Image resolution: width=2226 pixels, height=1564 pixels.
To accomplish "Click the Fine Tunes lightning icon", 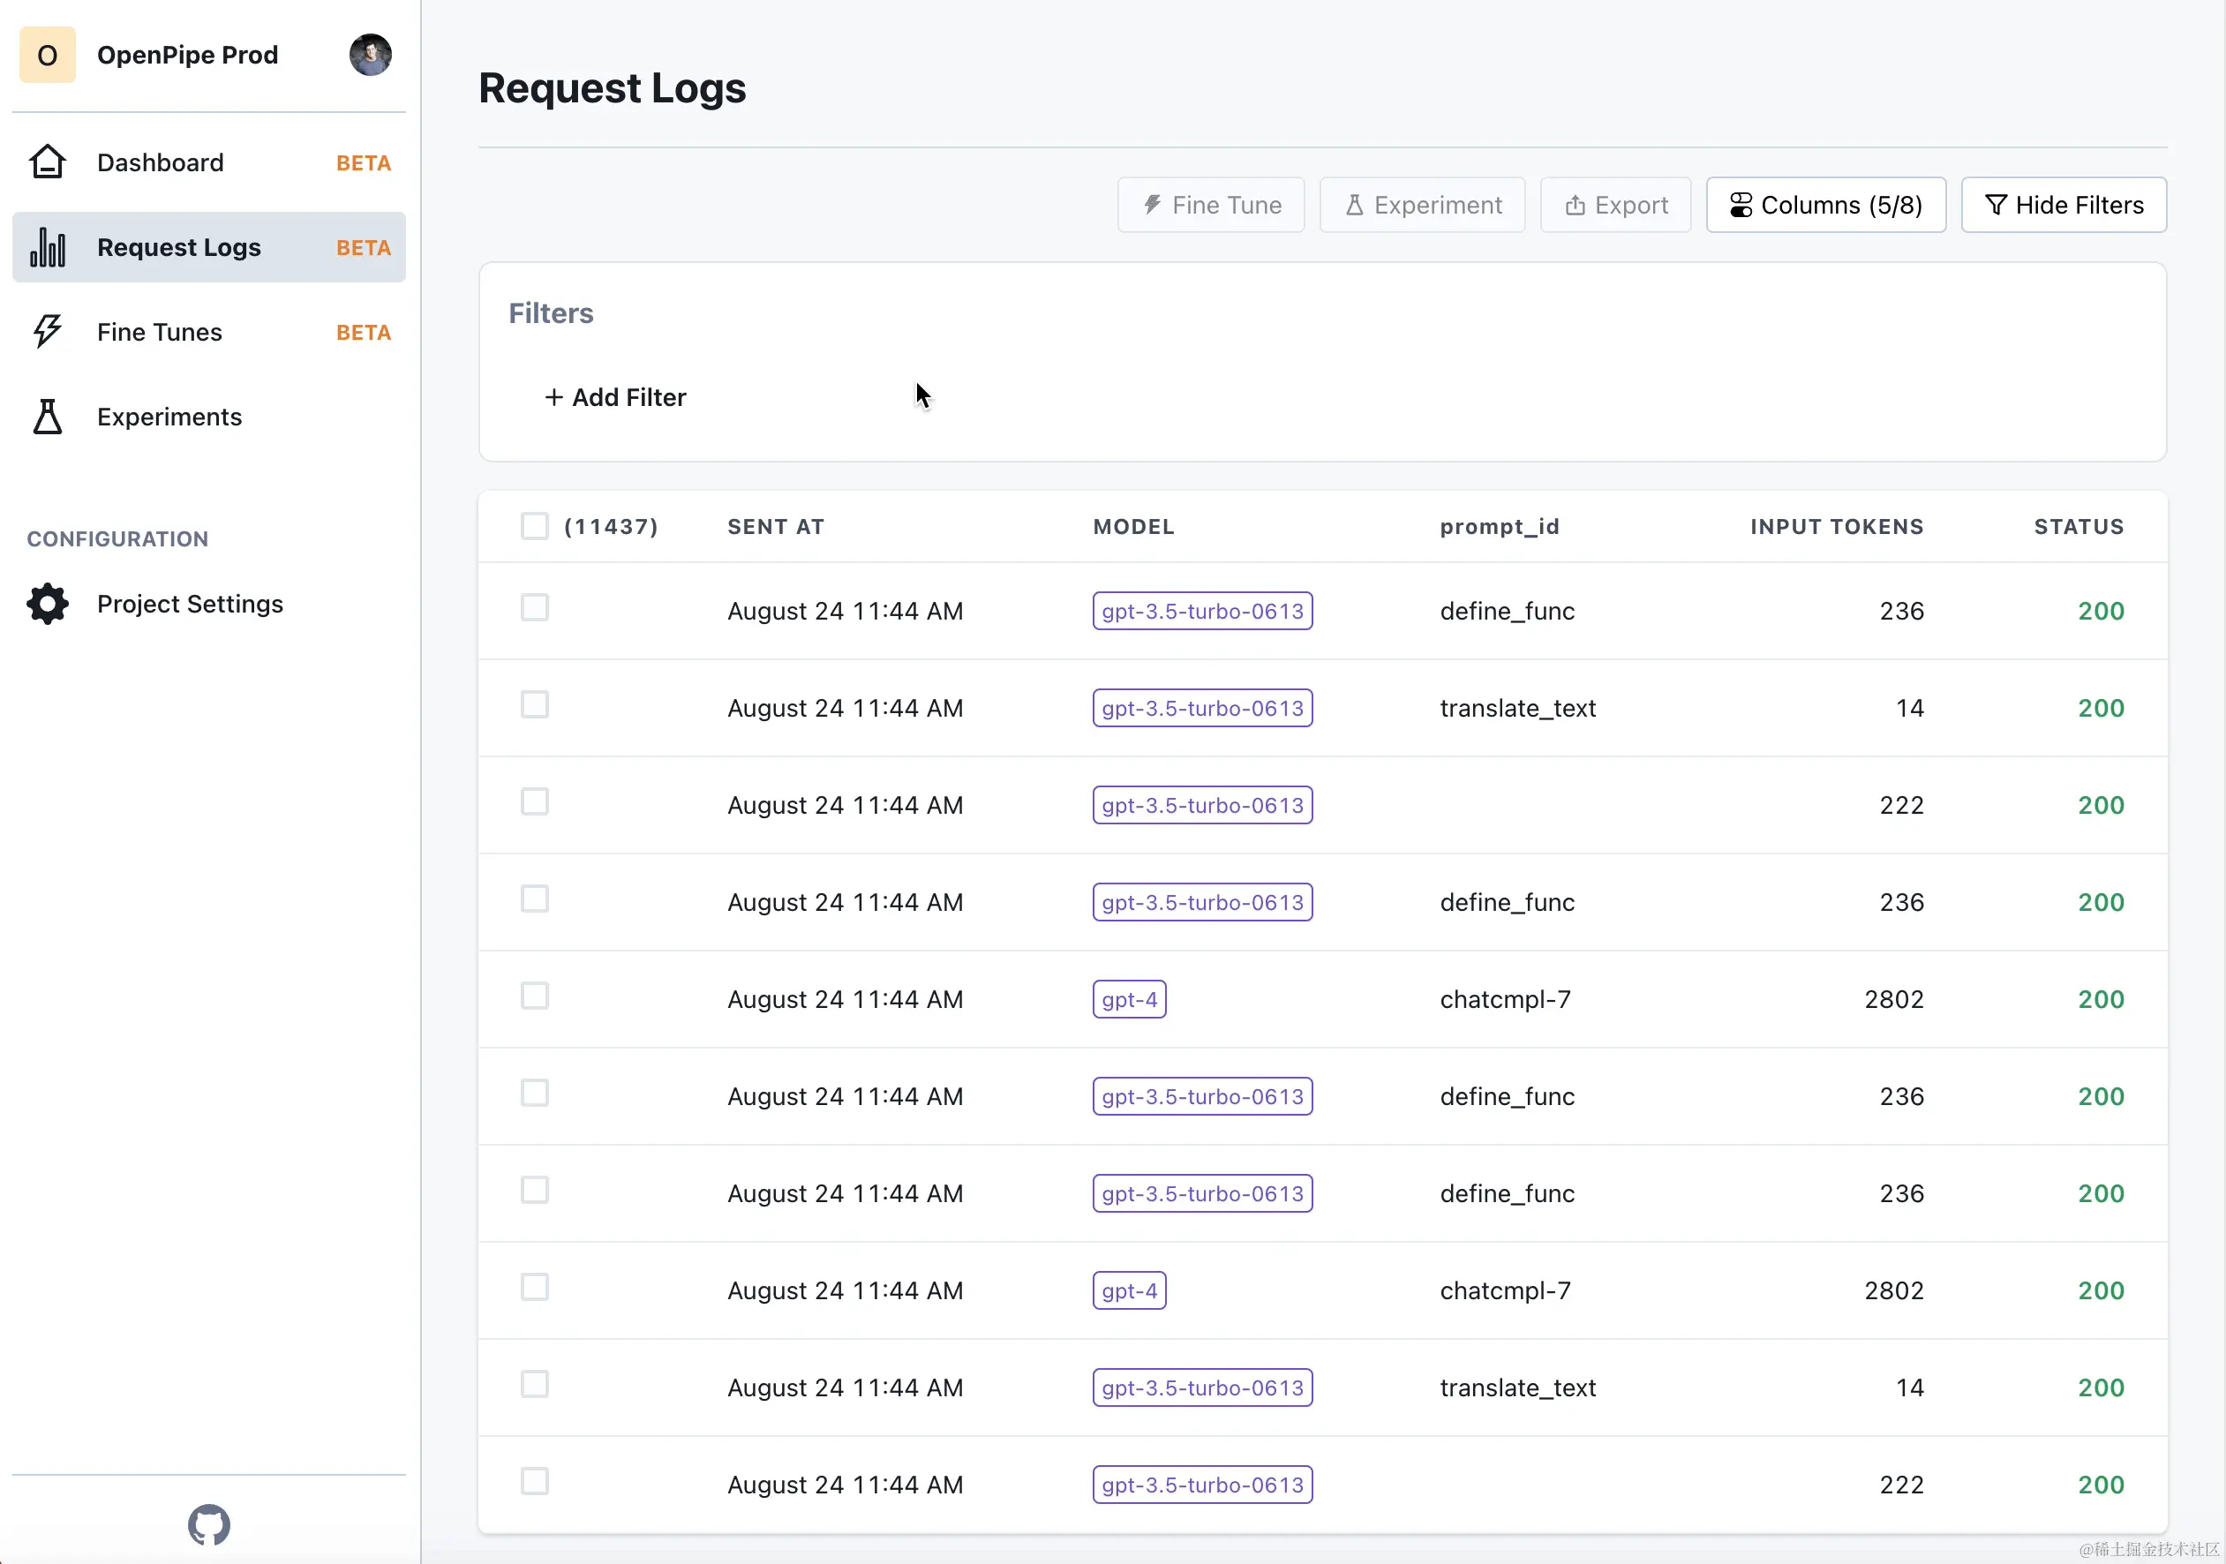I will [x=47, y=332].
